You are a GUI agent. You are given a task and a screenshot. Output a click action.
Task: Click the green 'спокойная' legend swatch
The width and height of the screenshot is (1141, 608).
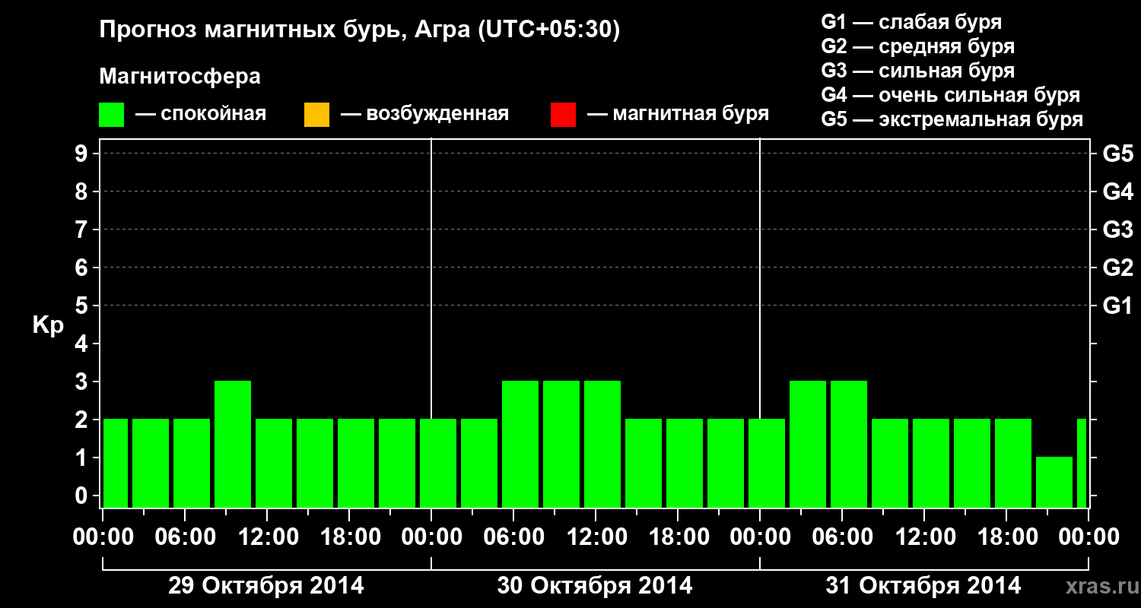pos(112,115)
